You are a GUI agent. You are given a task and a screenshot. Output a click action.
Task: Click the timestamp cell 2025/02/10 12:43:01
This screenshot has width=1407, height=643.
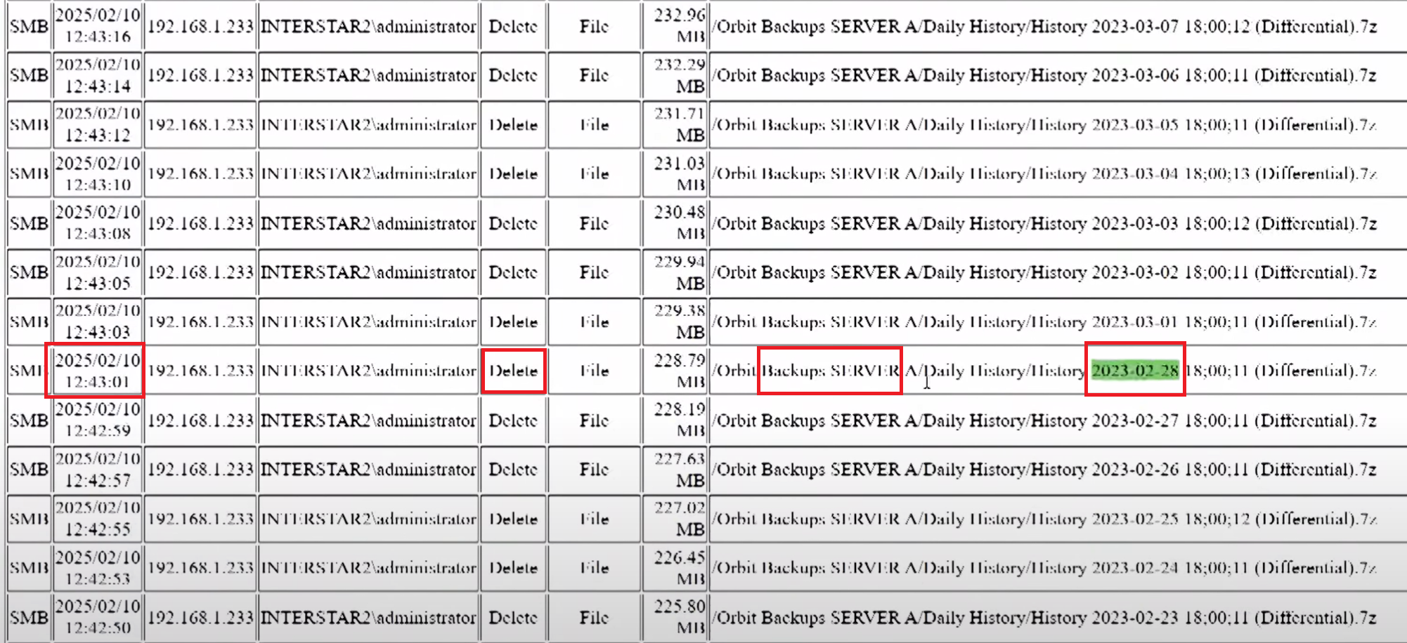(x=98, y=371)
